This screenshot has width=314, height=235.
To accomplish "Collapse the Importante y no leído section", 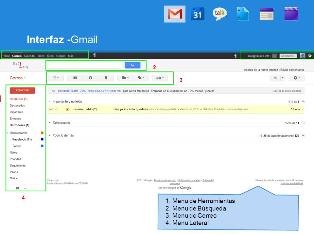I will coord(50,102).
